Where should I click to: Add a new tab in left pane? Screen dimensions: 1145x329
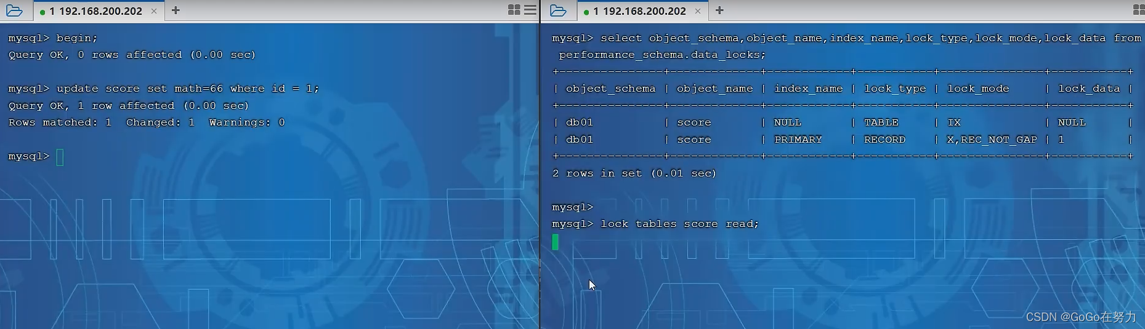pyautogui.click(x=176, y=10)
